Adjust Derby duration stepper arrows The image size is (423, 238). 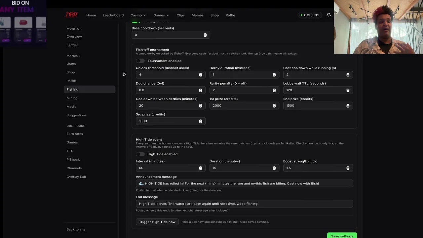(274, 75)
